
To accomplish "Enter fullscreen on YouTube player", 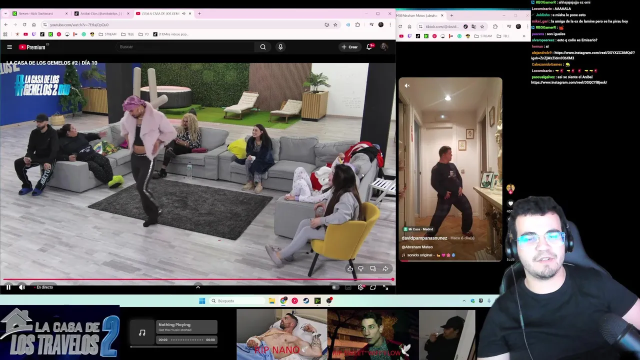I will tap(385, 287).
